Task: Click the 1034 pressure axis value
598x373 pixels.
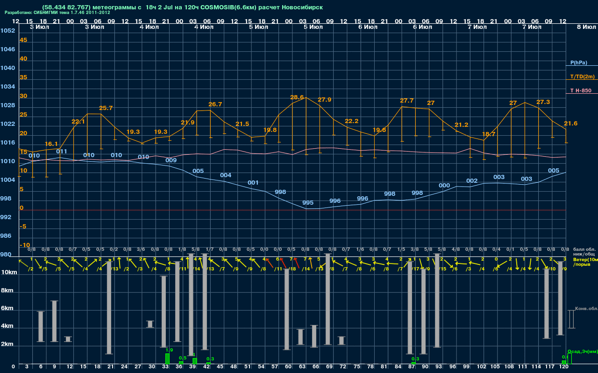Action: pyautogui.click(x=7, y=87)
